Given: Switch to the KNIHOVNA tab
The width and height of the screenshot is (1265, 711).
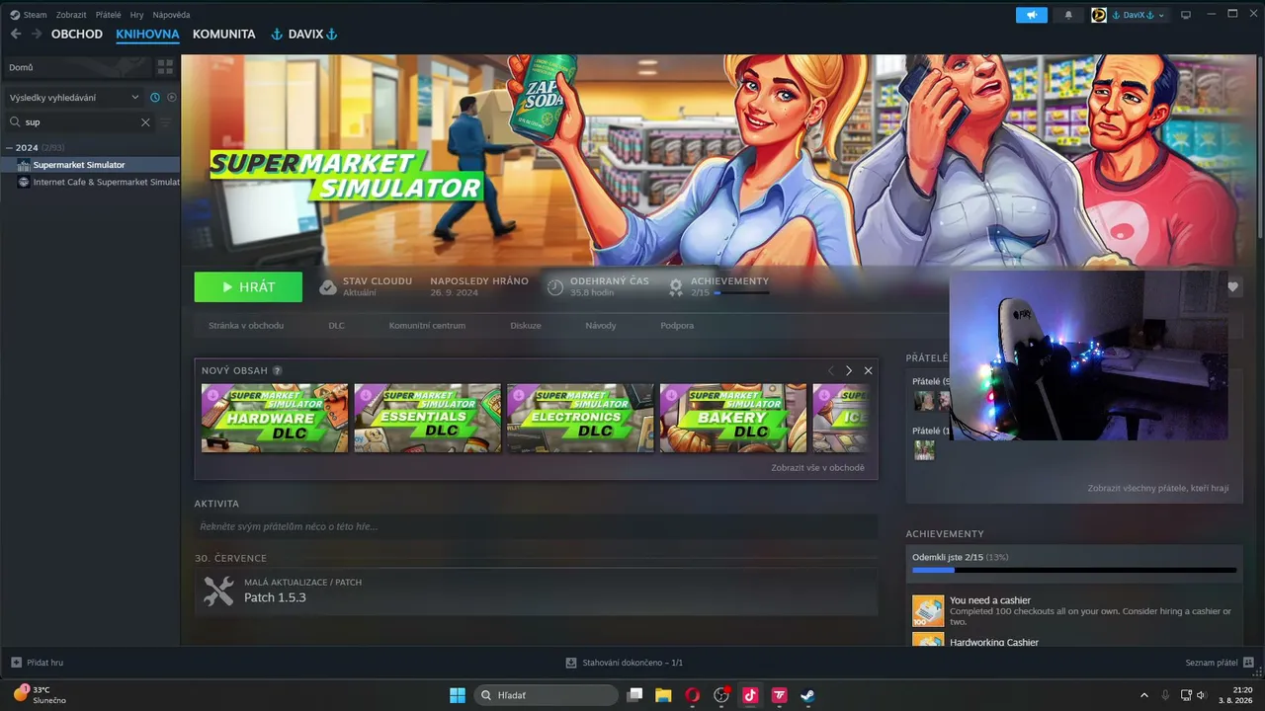Looking at the screenshot, I should 147,34.
